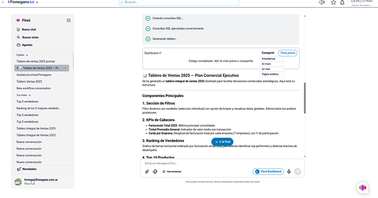This screenshot has width=378, height=198.
Task: Open DEMO_FINNI workspace dropdown
Action: tap(362, 3)
